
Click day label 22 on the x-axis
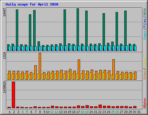point(100,112)
